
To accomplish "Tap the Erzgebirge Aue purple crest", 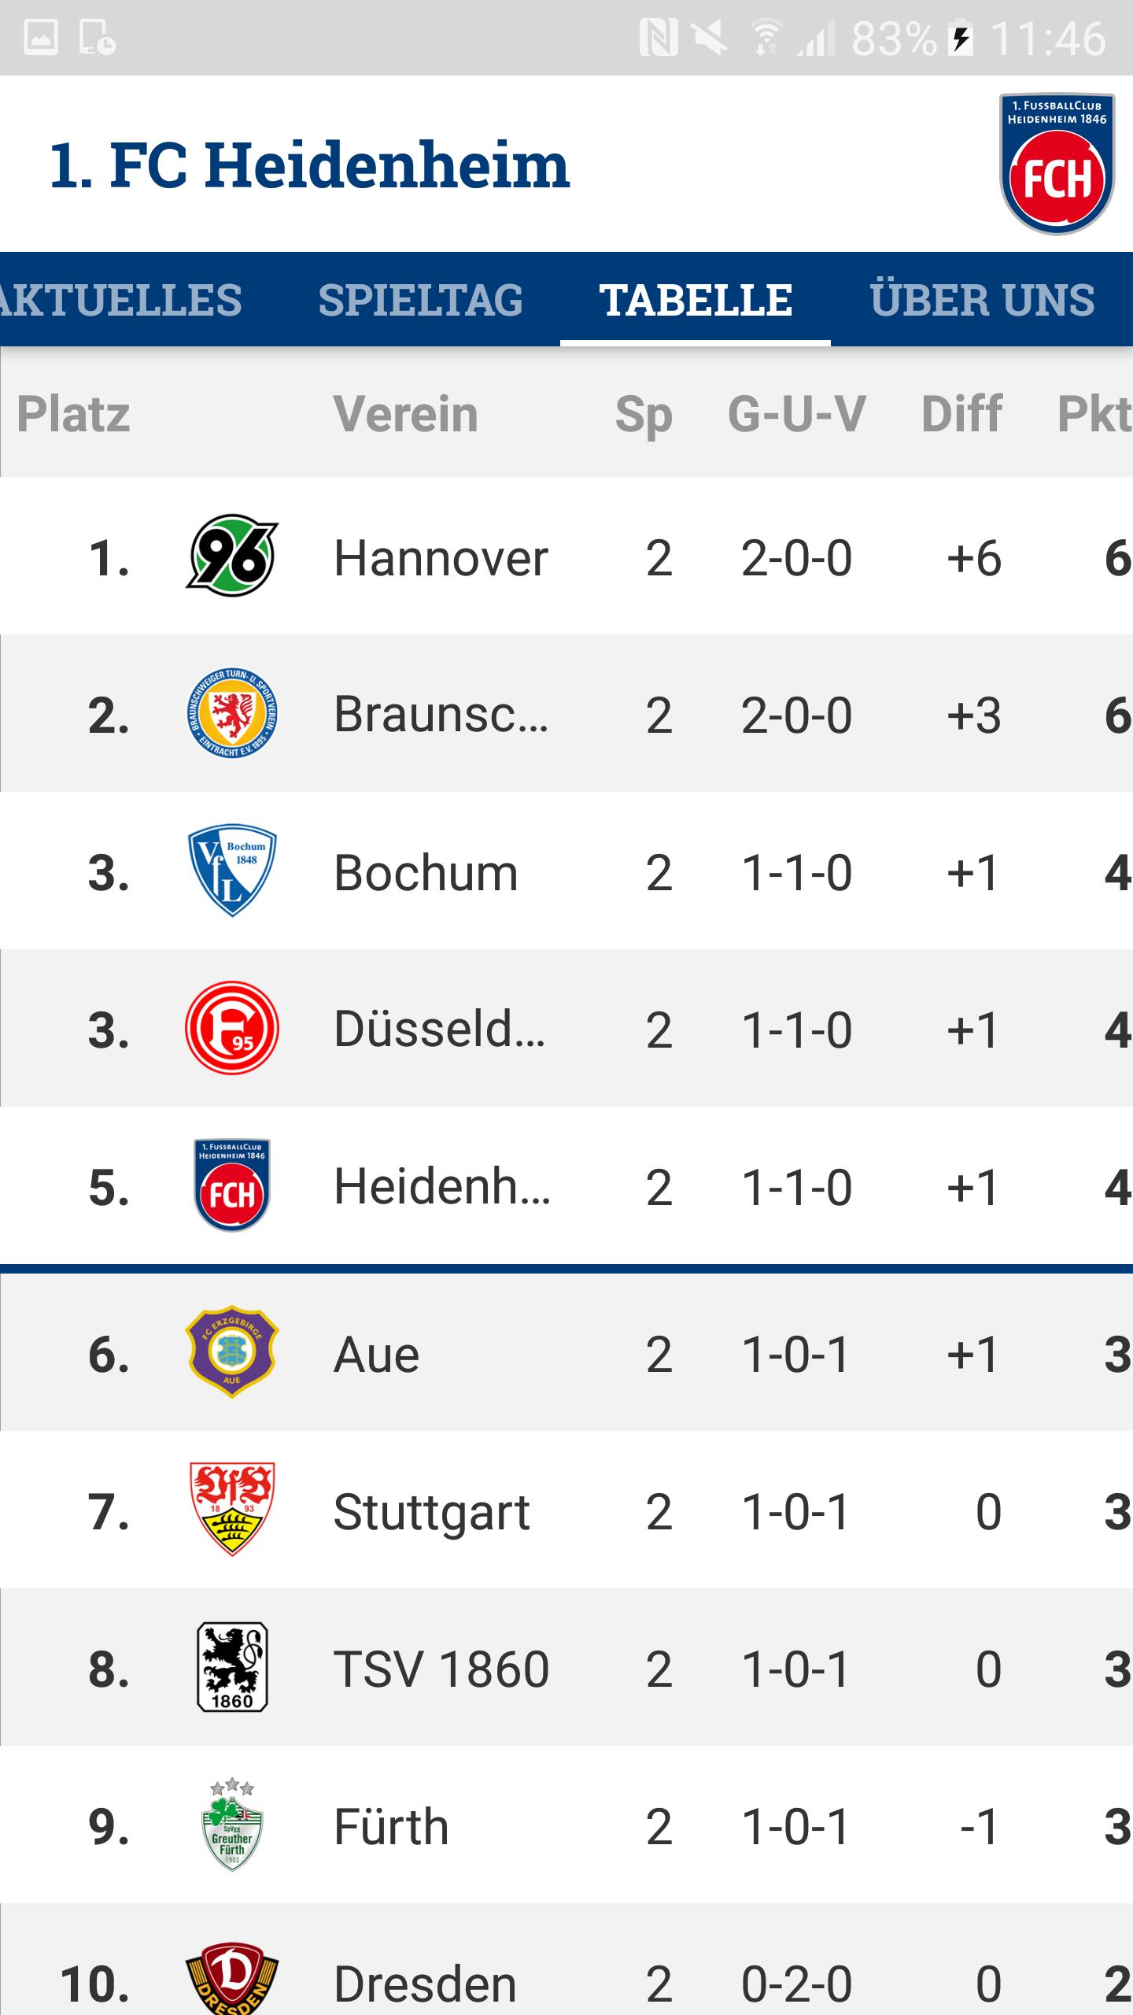I will click(232, 1352).
